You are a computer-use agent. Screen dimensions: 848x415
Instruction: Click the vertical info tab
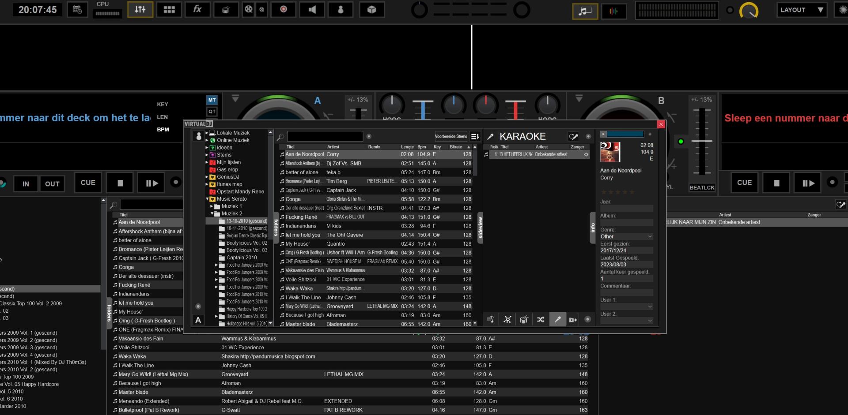point(593,228)
